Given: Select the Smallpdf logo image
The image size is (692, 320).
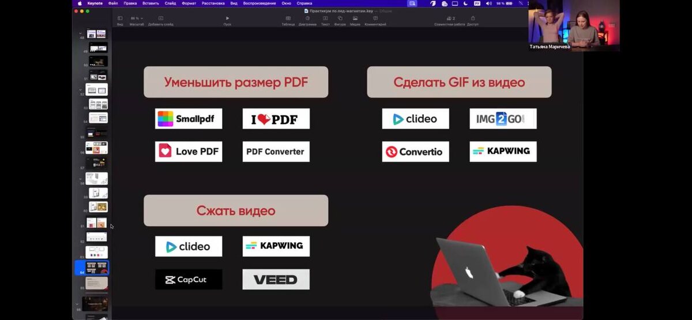Looking at the screenshot, I should pyautogui.click(x=189, y=118).
